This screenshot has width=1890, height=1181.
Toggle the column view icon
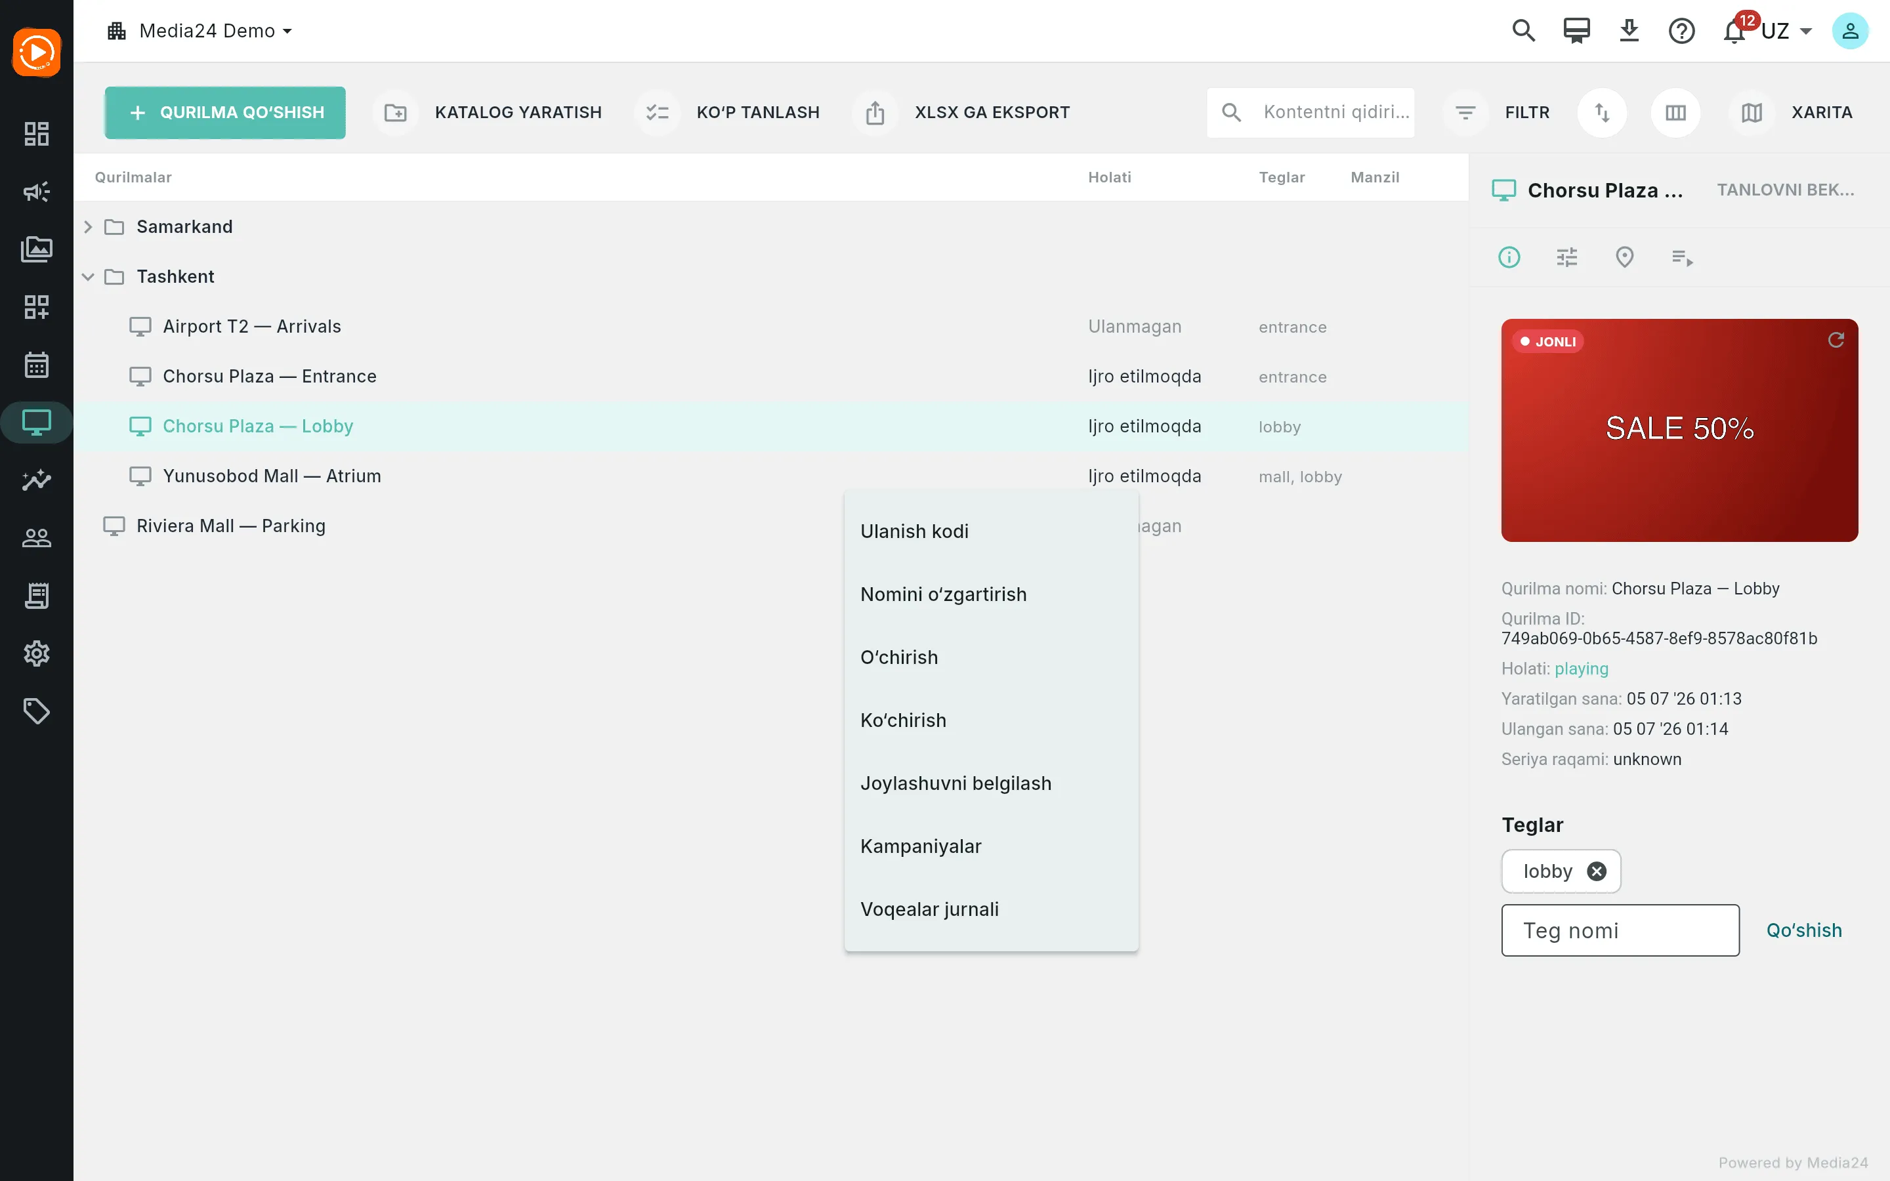[x=1675, y=112]
